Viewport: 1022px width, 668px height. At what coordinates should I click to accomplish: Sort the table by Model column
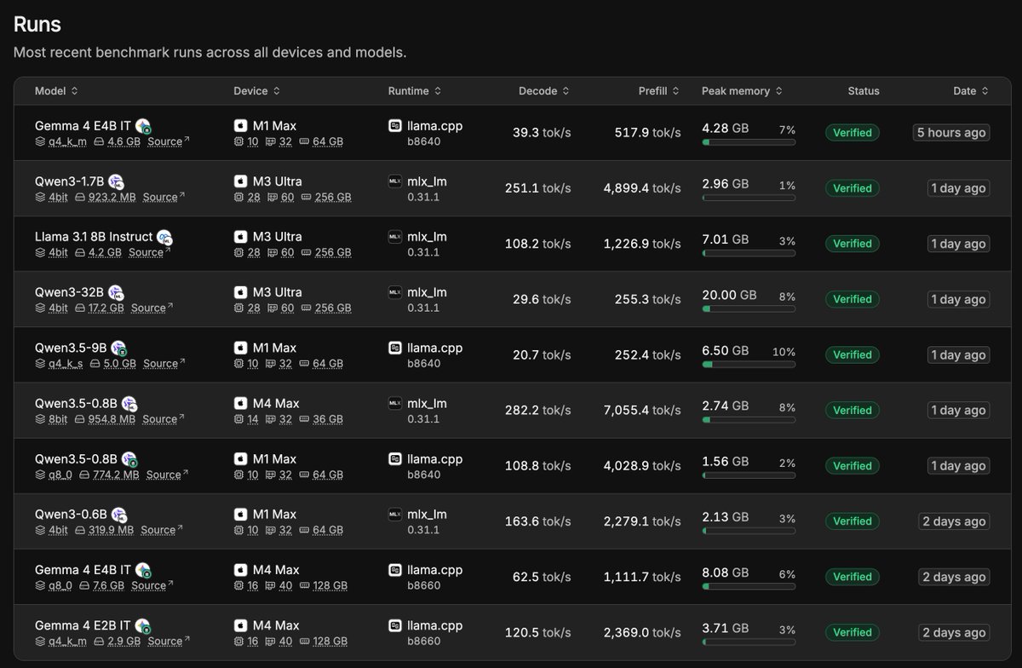pos(56,91)
